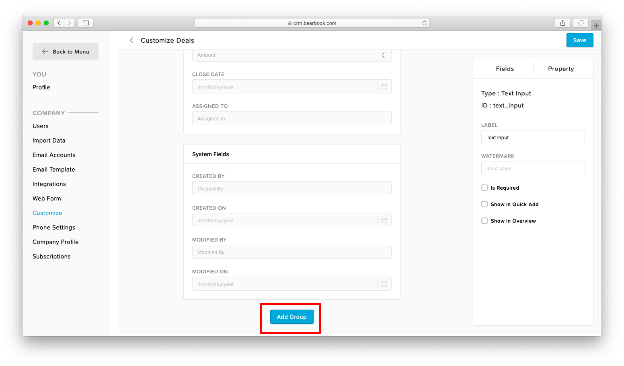Click the Created On date field

tap(291, 220)
